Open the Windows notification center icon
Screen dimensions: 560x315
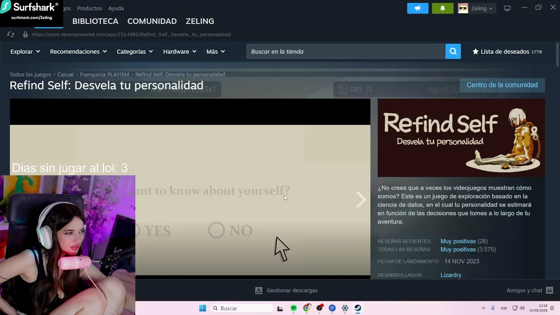552,308
